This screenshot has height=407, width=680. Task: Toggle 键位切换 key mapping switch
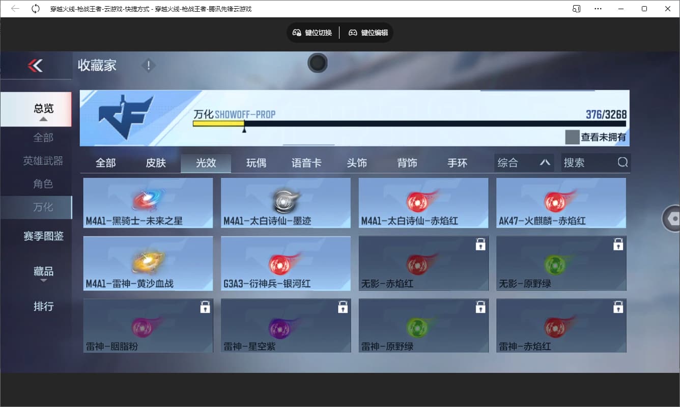[x=313, y=33]
